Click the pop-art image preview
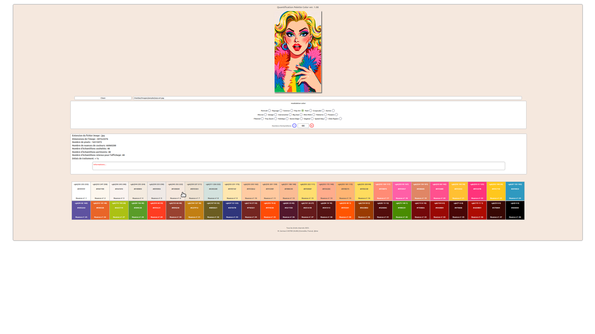595x334 pixels. (x=298, y=52)
